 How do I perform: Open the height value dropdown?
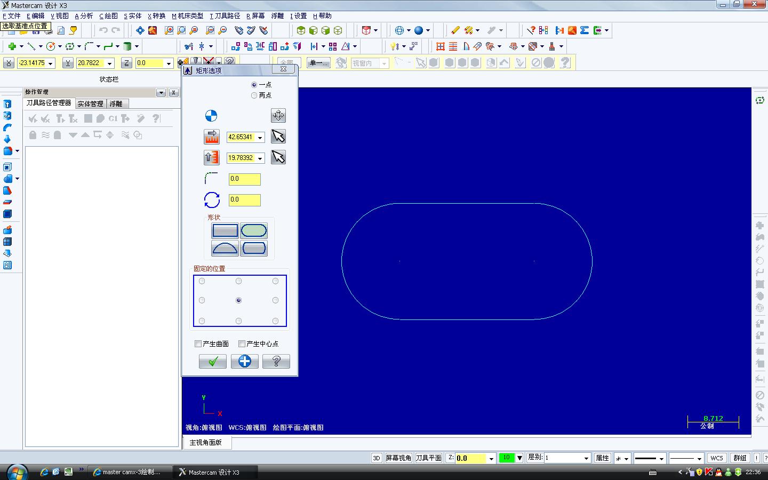click(x=260, y=158)
